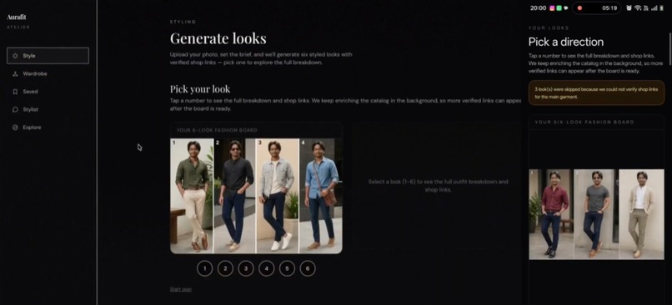Tap the 20:00 clock on phone
This screenshot has height=305, width=672.
coord(539,8)
